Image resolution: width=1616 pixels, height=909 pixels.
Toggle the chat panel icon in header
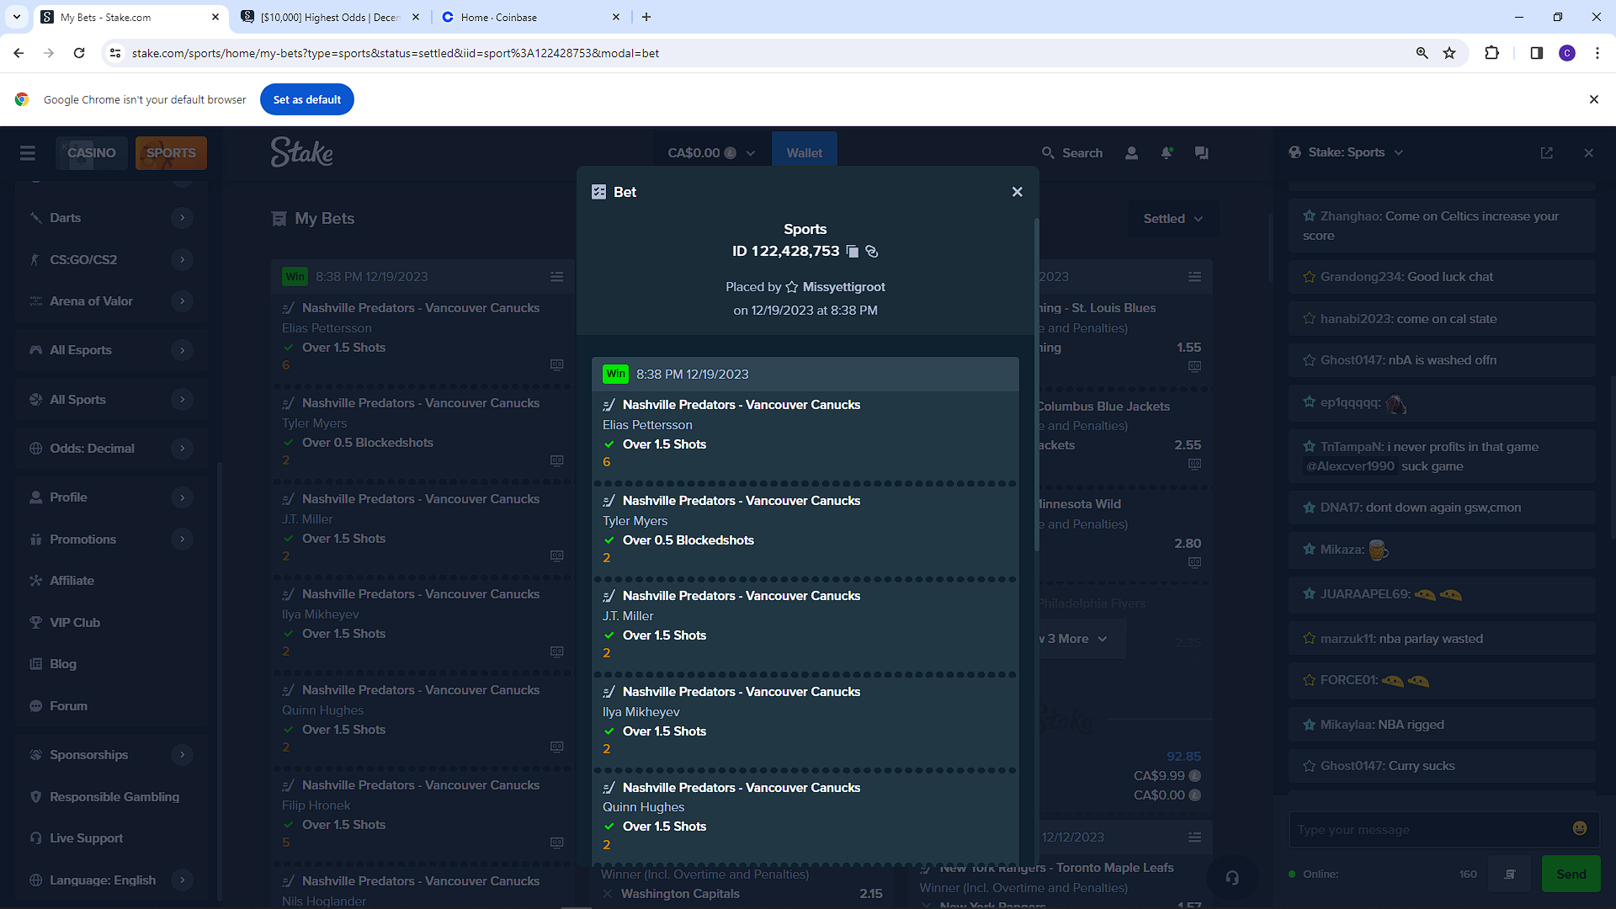click(x=1201, y=153)
